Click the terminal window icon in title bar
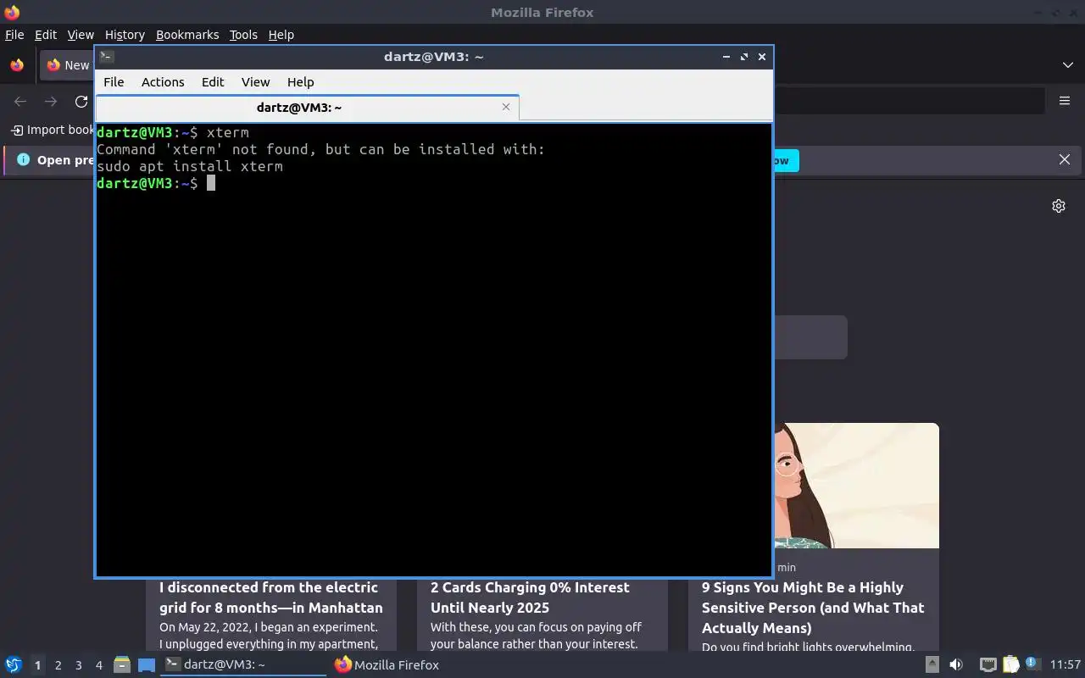 pyautogui.click(x=106, y=57)
